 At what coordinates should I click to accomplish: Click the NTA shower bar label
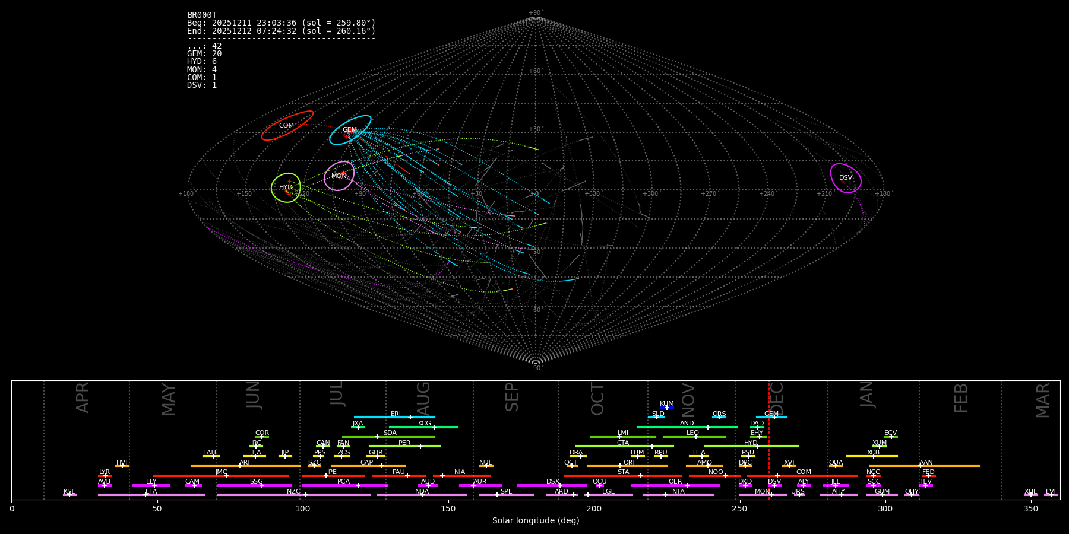[679, 491]
